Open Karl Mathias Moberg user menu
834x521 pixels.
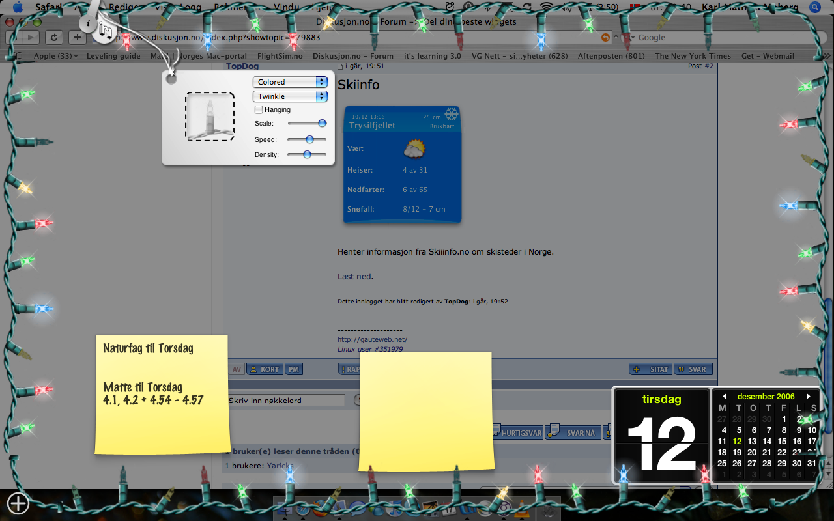point(750,7)
